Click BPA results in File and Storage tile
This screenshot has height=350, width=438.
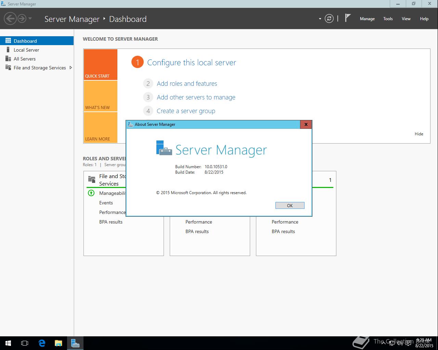(111, 222)
